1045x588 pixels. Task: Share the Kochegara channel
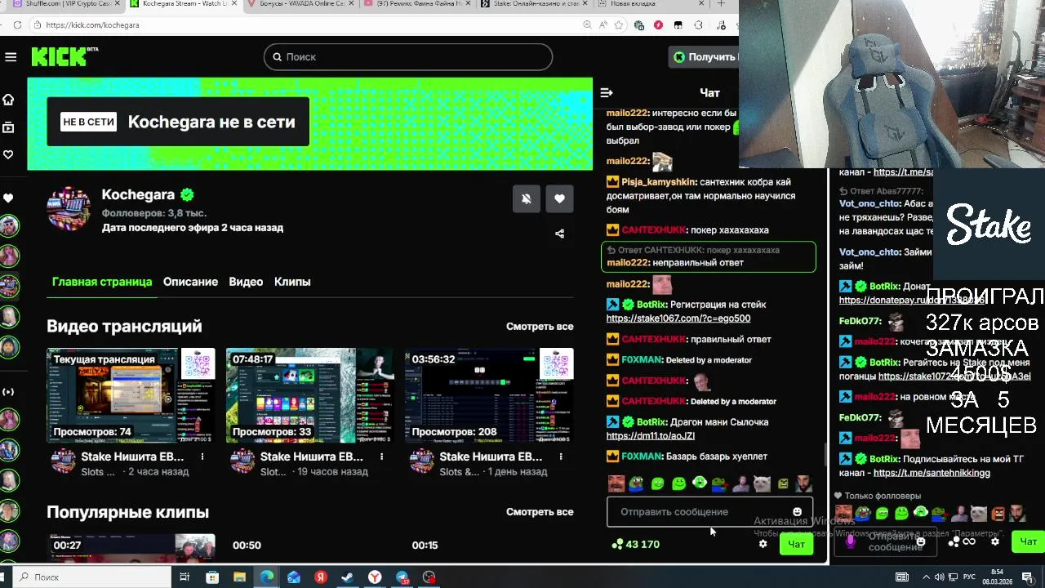(559, 234)
